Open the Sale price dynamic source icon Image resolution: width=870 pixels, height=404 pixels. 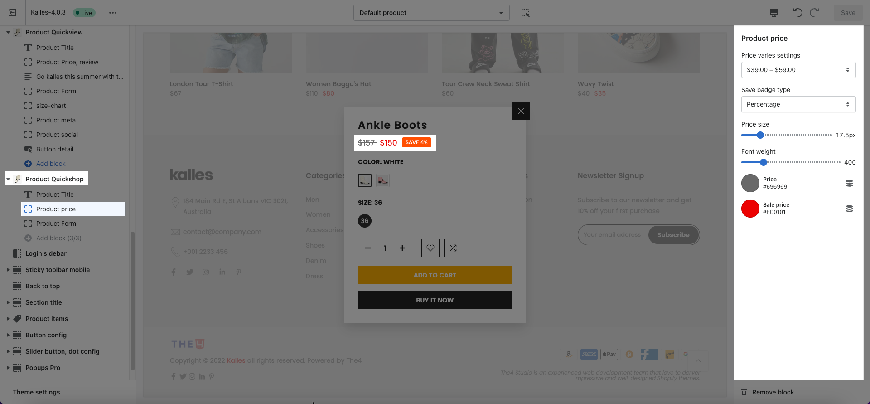(x=850, y=209)
